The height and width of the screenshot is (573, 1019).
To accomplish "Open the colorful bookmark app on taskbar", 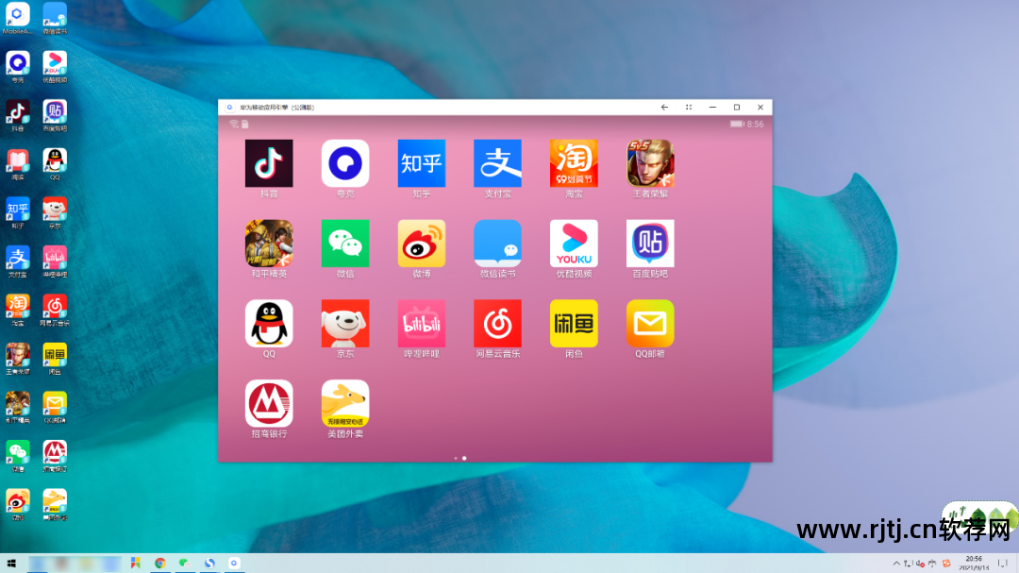I will (x=135, y=564).
